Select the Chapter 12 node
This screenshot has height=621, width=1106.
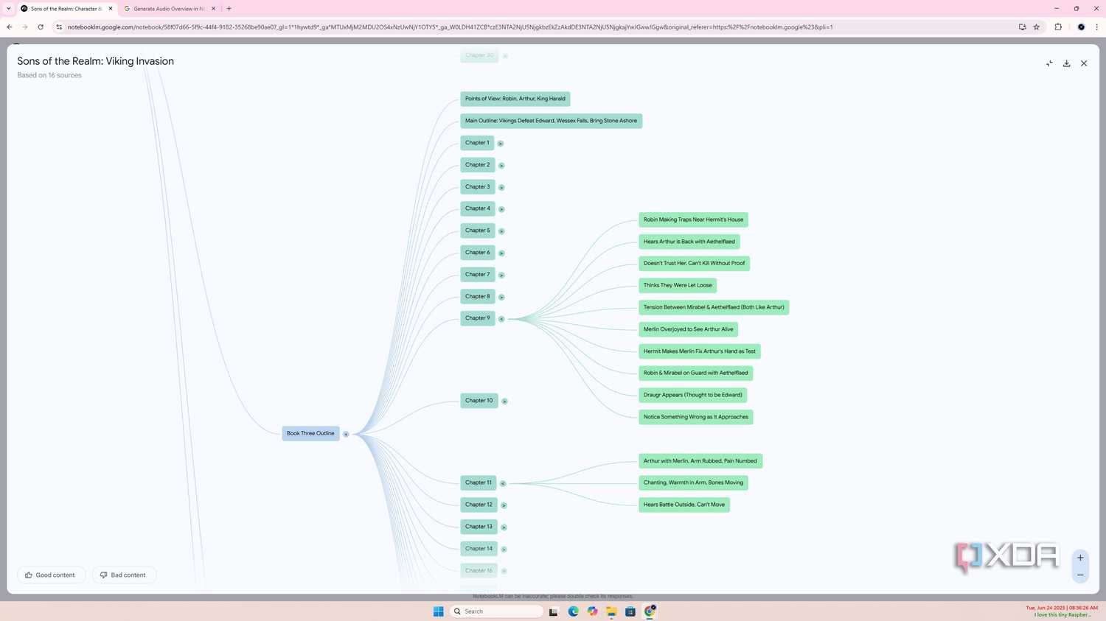(479, 505)
